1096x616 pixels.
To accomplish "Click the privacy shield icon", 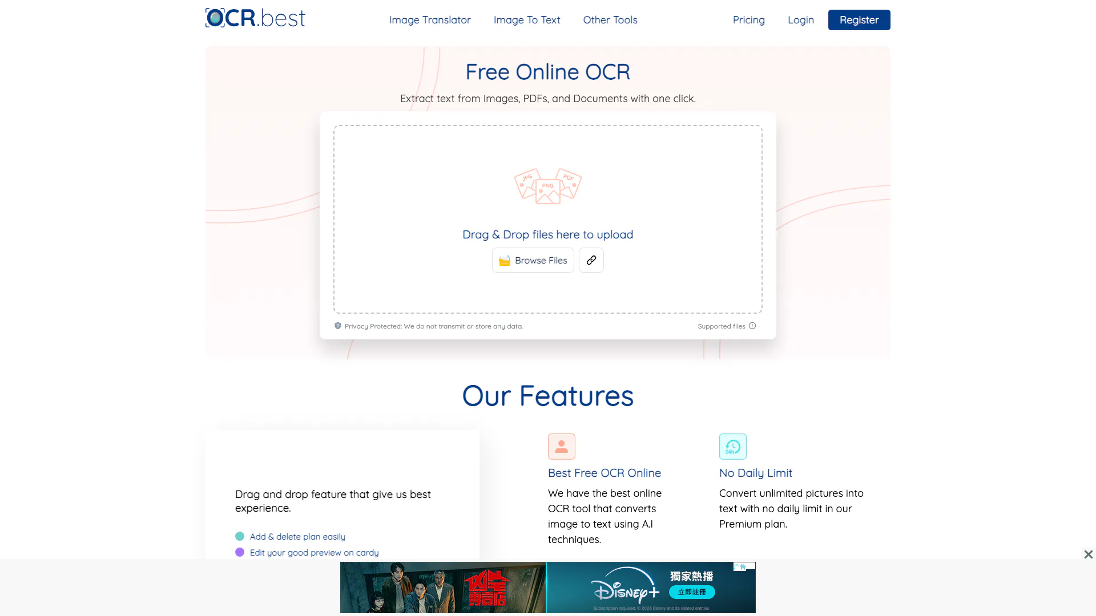I will [x=337, y=326].
